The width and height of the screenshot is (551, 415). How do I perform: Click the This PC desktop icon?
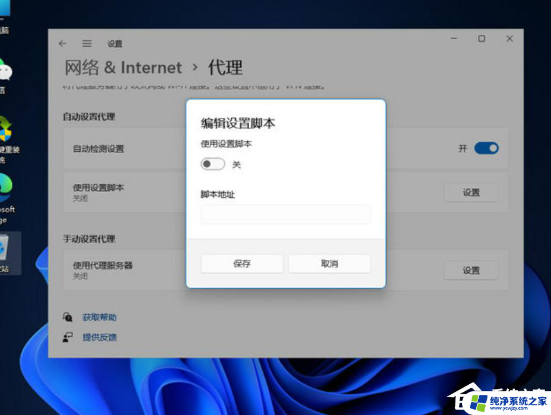6,9
